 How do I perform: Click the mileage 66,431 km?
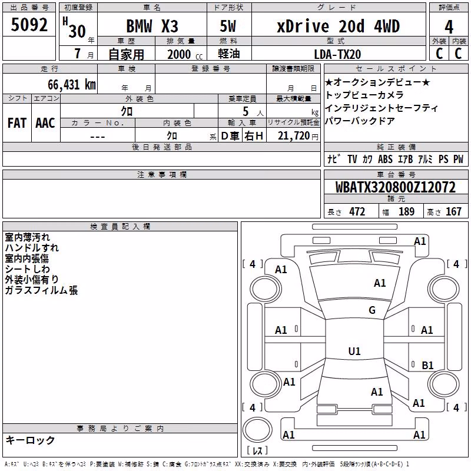click(72, 85)
